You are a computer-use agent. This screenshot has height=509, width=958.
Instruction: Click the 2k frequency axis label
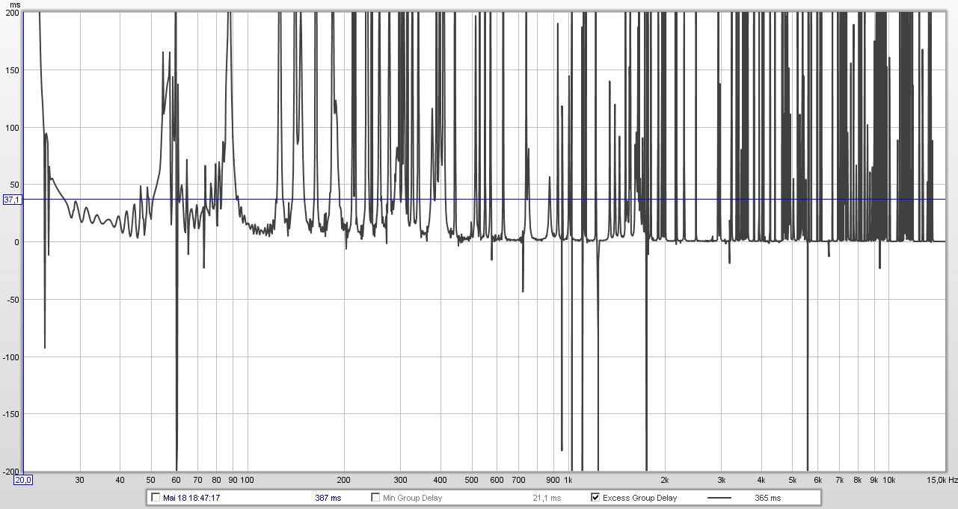(x=665, y=480)
